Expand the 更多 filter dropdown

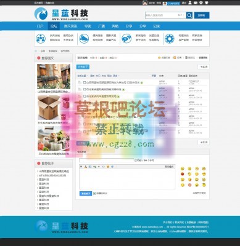[116, 76]
